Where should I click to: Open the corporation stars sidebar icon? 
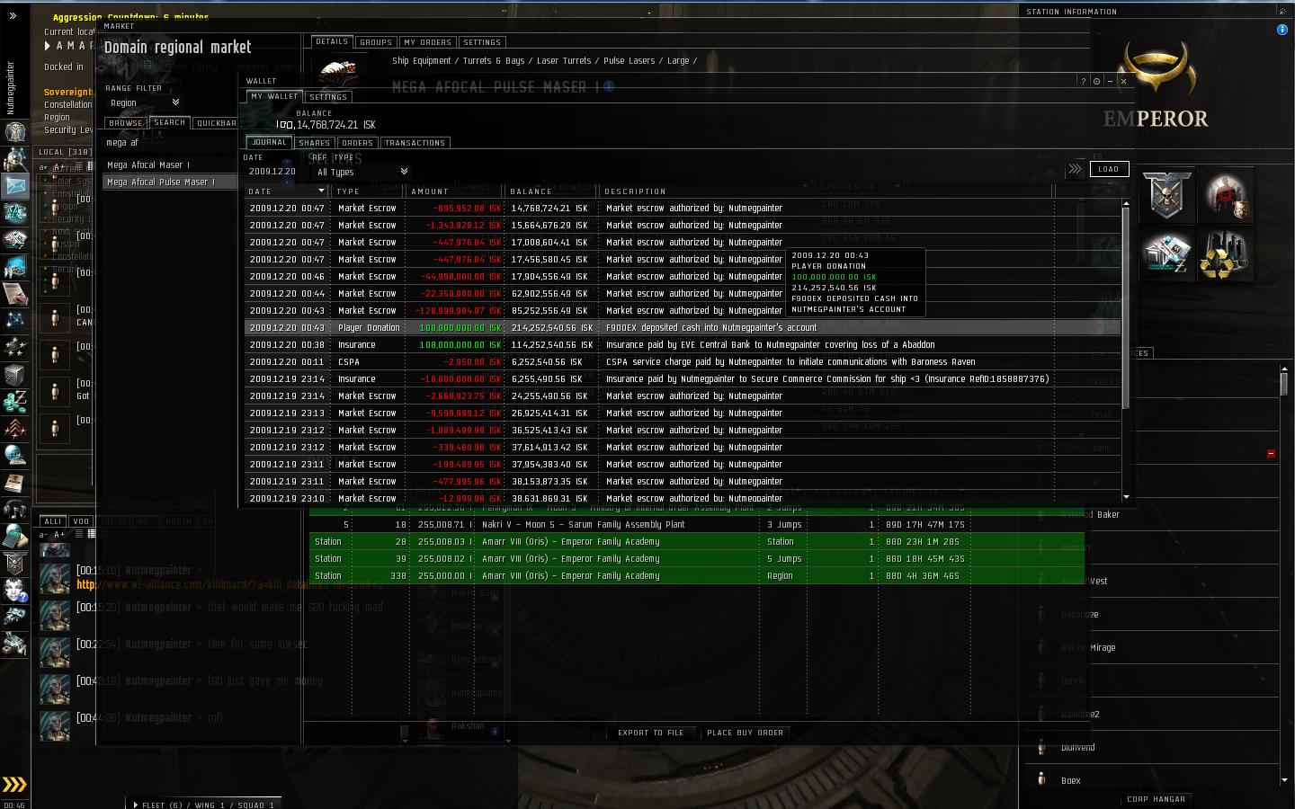[x=15, y=348]
